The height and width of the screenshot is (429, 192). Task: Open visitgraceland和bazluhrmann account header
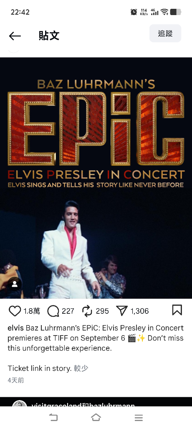[83, 405]
